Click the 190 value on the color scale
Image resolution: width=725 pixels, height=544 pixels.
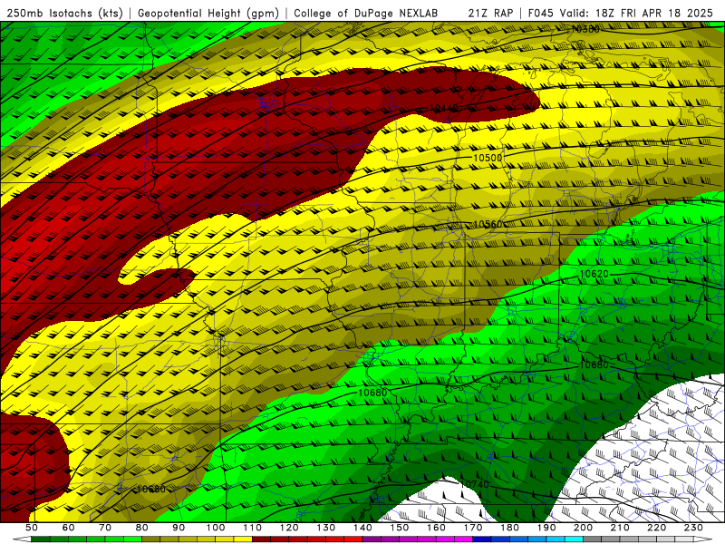[x=546, y=528]
